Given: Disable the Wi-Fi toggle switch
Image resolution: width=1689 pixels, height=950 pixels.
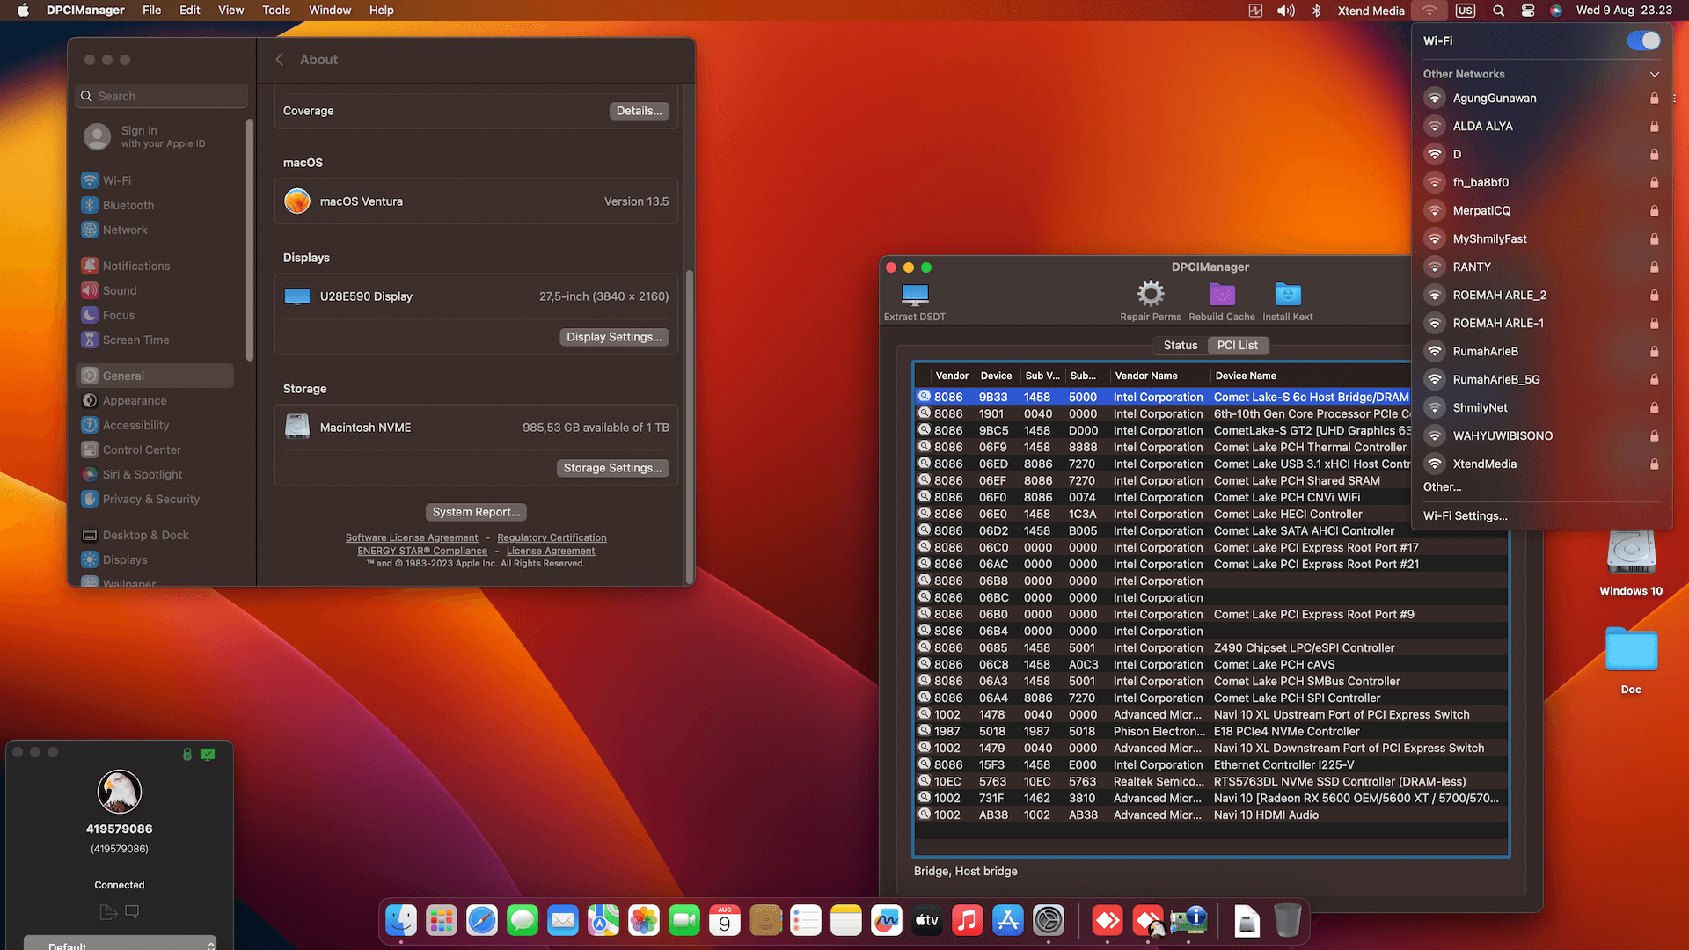Looking at the screenshot, I should (1642, 40).
